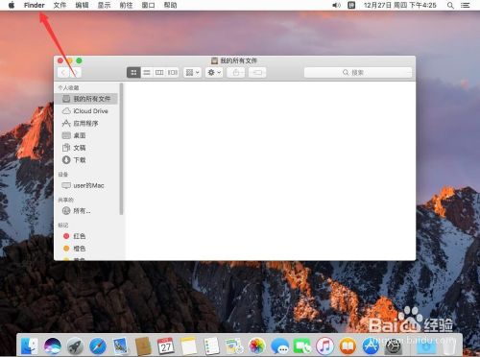Click the 搜索 search field
This screenshot has width=480, height=357.
[x=358, y=73]
